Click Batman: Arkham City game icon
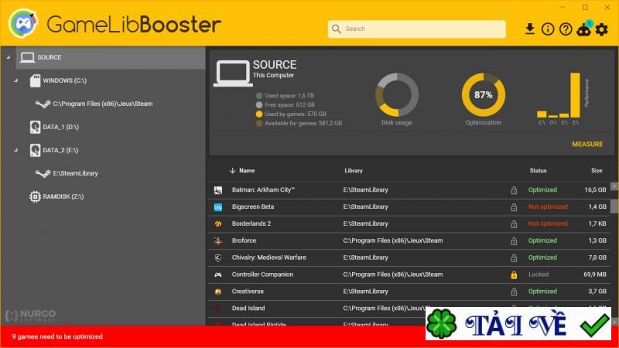The height and width of the screenshot is (348, 619). click(x=218, y=190)
